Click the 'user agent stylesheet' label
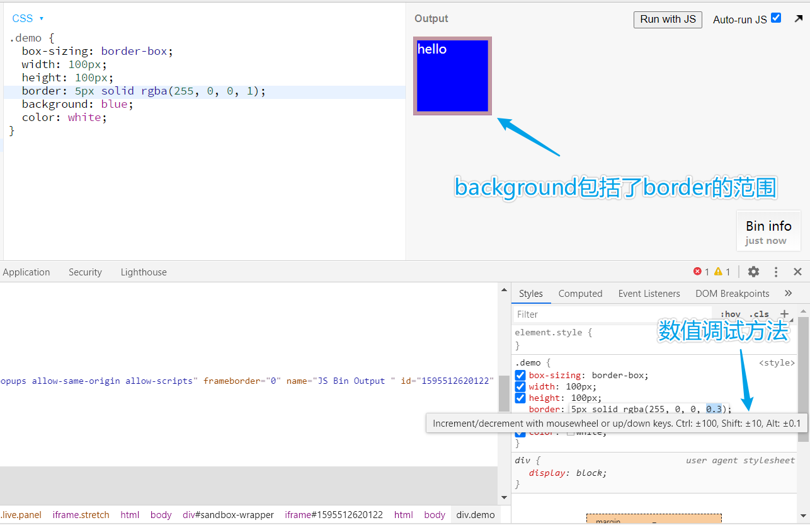The height and width of the screenshot is (525, 810). 740,461
